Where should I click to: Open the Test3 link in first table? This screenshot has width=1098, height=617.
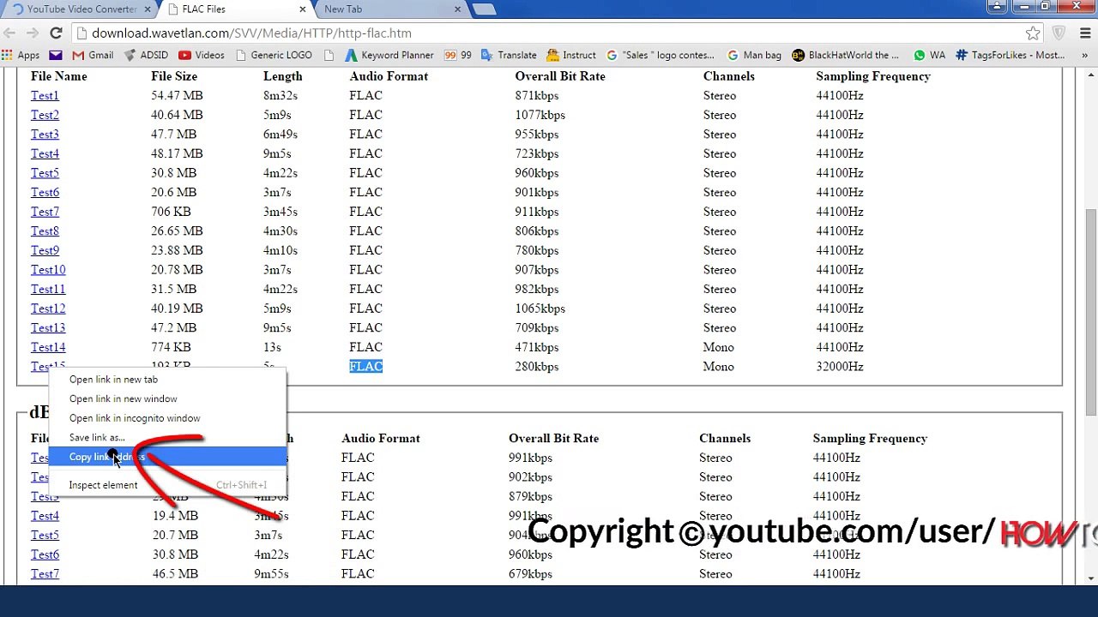click(45, 135)
